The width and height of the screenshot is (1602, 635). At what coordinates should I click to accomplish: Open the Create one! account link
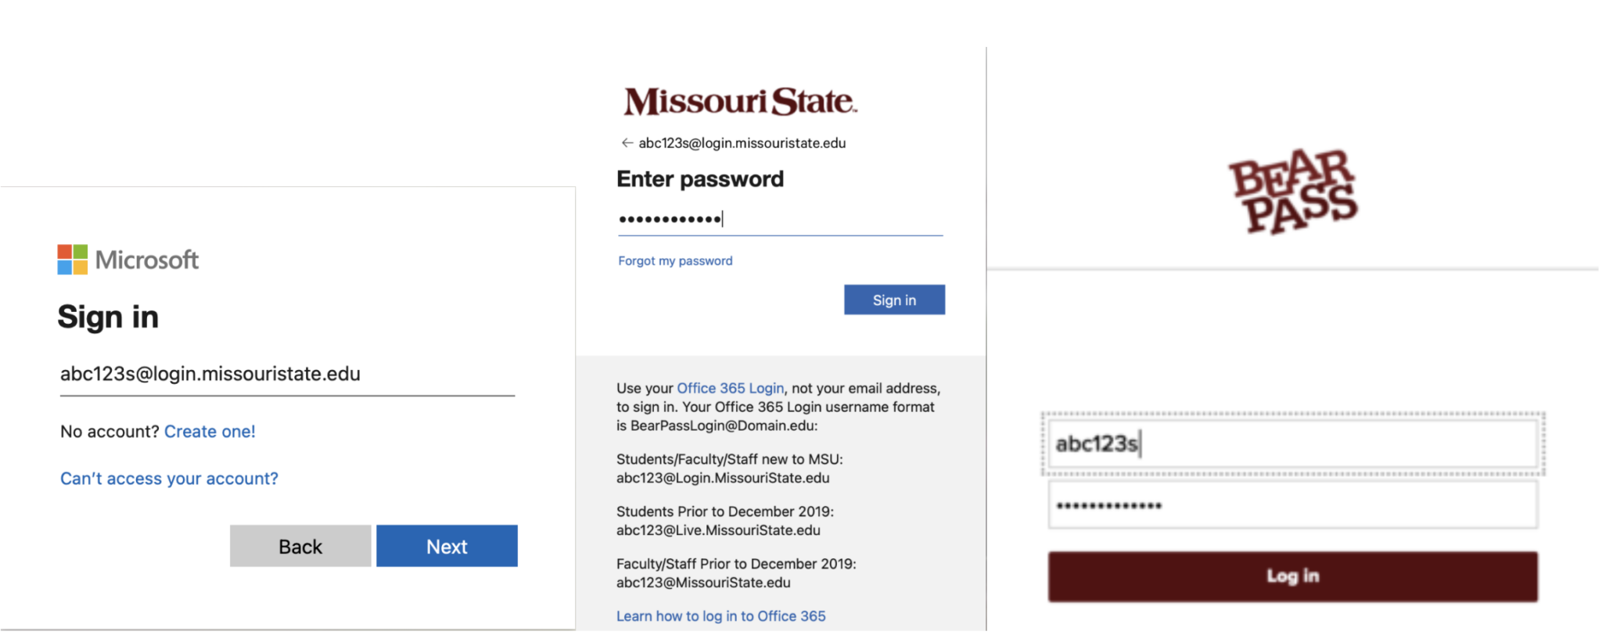click(x=210, y=431)
